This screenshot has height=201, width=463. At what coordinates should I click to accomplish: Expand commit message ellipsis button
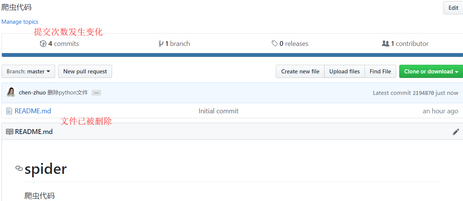[96, 93]
